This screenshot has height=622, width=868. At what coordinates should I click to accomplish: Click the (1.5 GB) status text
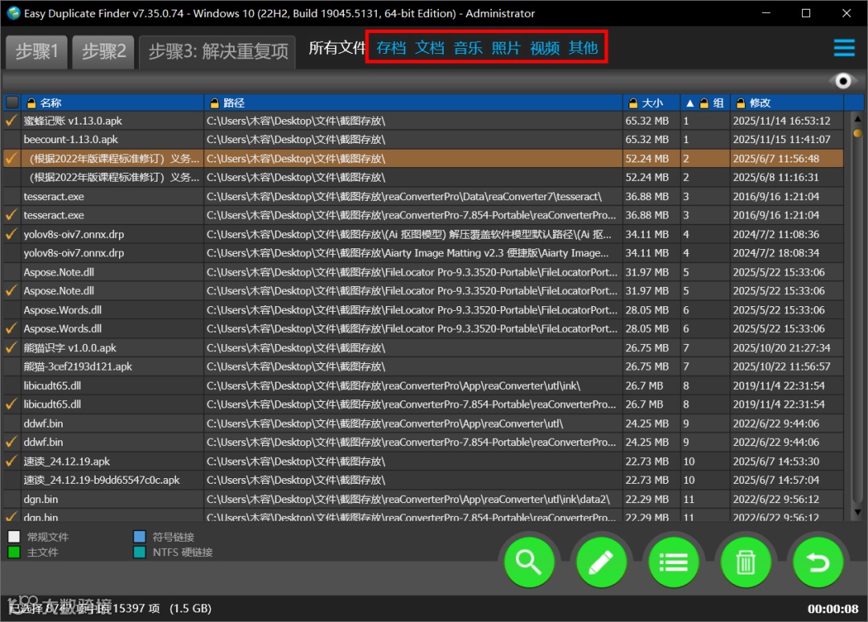pyautogui.click(x=190, y=608)
